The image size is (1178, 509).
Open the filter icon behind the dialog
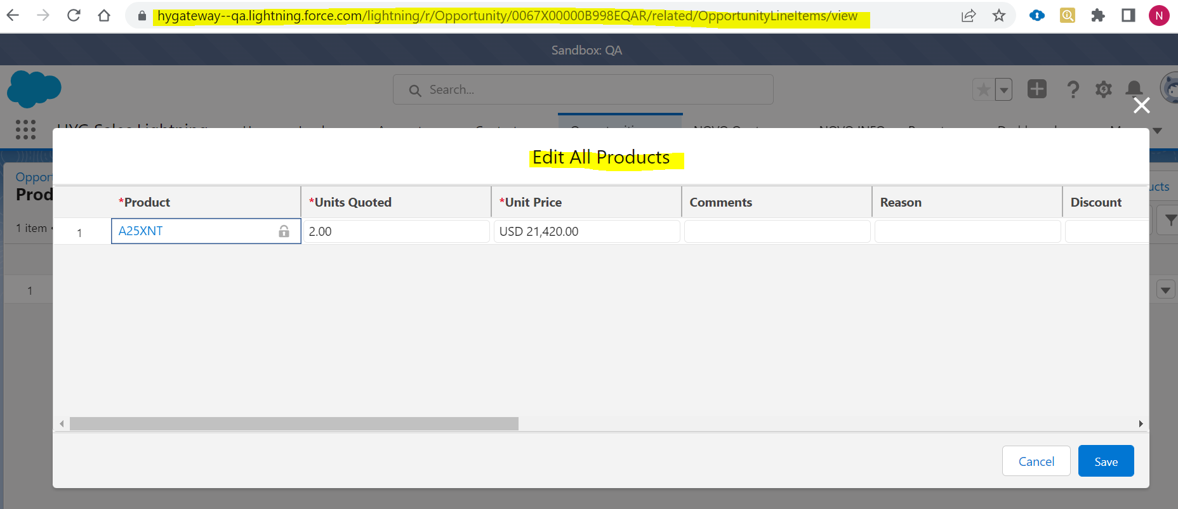(x=1170, y=220)
